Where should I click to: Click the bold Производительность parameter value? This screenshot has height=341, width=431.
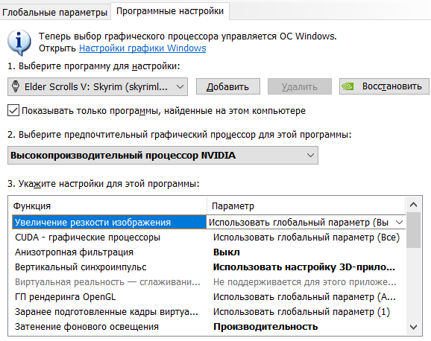(x=265, y=326)
